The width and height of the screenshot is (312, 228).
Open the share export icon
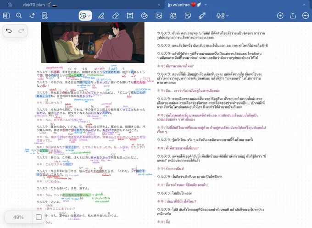[293, 16]
